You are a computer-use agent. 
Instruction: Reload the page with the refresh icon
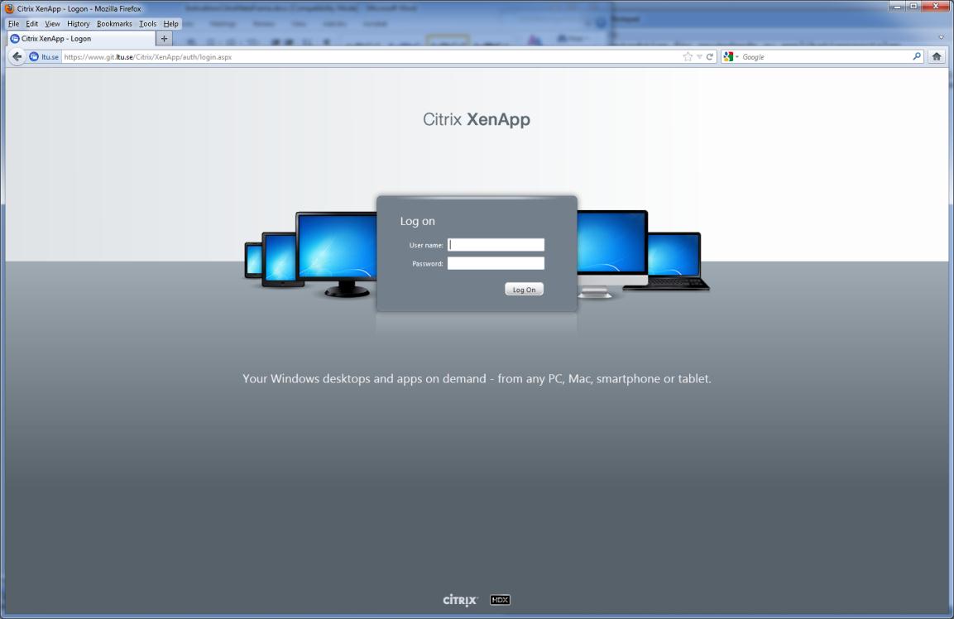(x=709, y=56)
